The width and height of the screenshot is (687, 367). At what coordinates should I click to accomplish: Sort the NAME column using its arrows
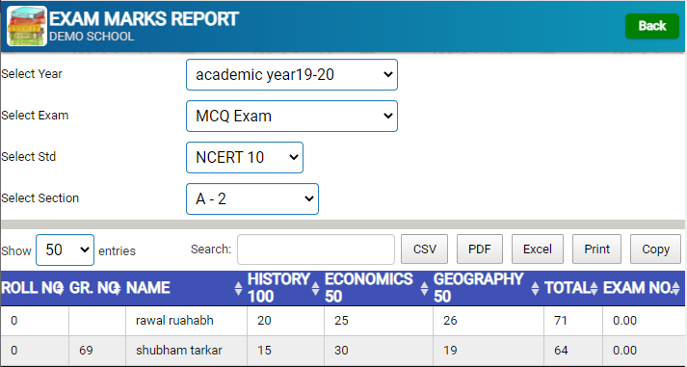pos(238,288)
